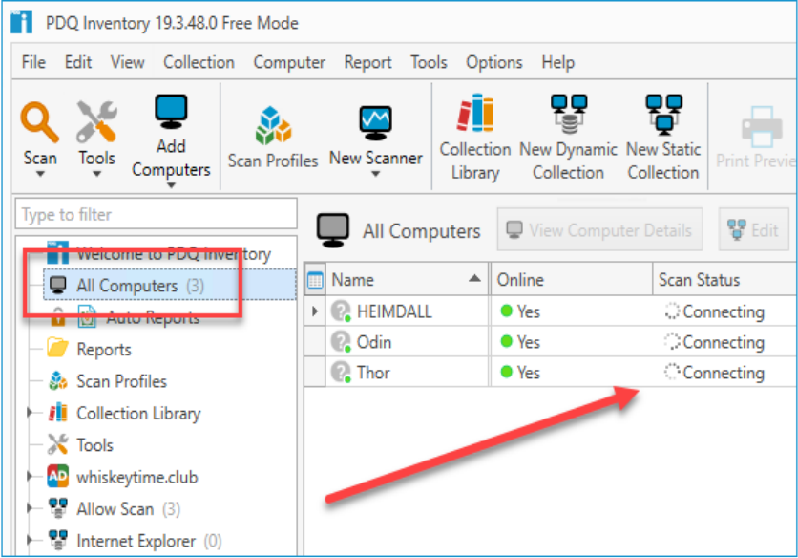Click the AD icon for whiskeytime.club

(x=57, y=477)
